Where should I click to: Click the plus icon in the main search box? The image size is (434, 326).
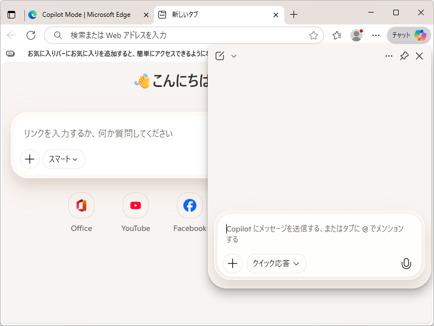(30, 159)
